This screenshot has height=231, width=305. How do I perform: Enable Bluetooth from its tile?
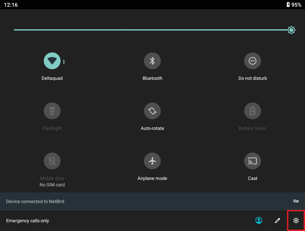[x=152, y=61]
